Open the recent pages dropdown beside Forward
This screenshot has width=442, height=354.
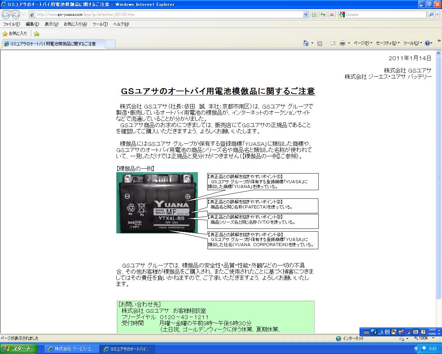pos(23,15)
